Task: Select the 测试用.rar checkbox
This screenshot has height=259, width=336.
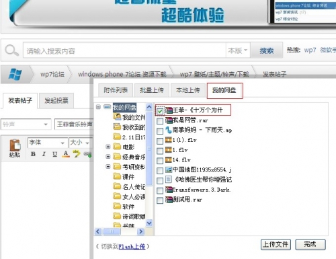Action: click(x=160, y=200)
